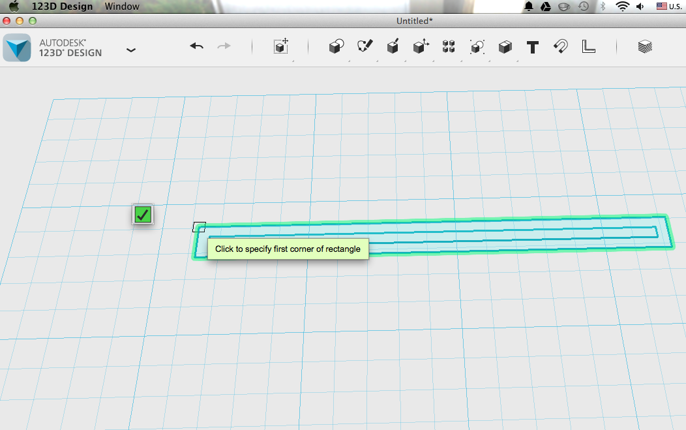Open the Window menu

click(x=122, y=6)
